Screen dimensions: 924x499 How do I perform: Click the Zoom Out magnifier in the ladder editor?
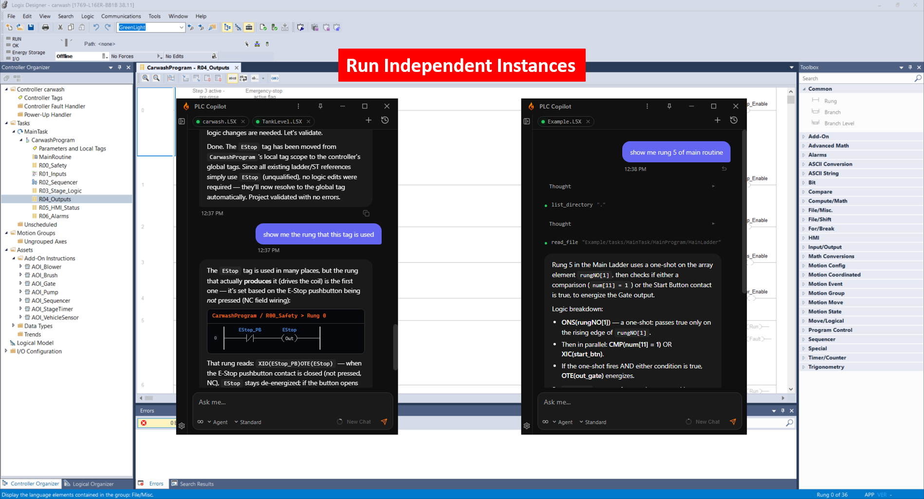coord(156,78)
